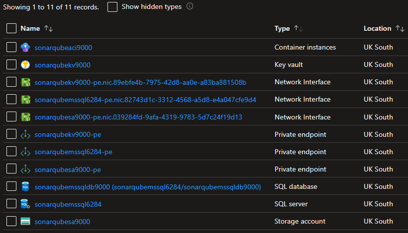Select the SQL database row checkbox
The width and height of the screenshot is (408, 233).
(11, 186)
